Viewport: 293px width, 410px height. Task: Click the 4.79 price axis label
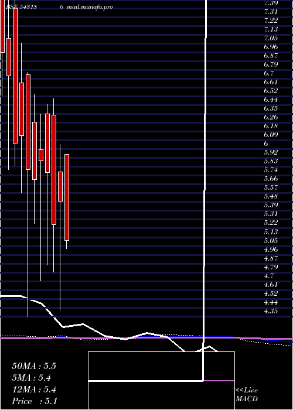point(271,267)
